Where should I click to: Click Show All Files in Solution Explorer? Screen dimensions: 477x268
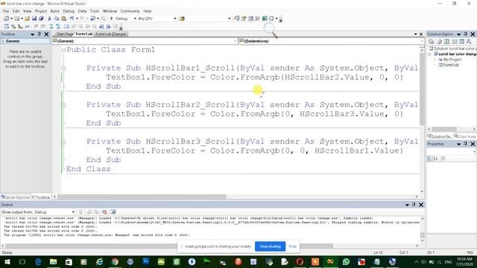[439, 42]
